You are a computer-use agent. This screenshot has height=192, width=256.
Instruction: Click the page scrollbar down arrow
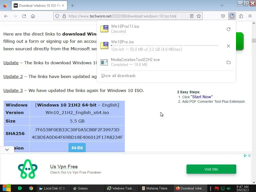[x=254, y=182]
